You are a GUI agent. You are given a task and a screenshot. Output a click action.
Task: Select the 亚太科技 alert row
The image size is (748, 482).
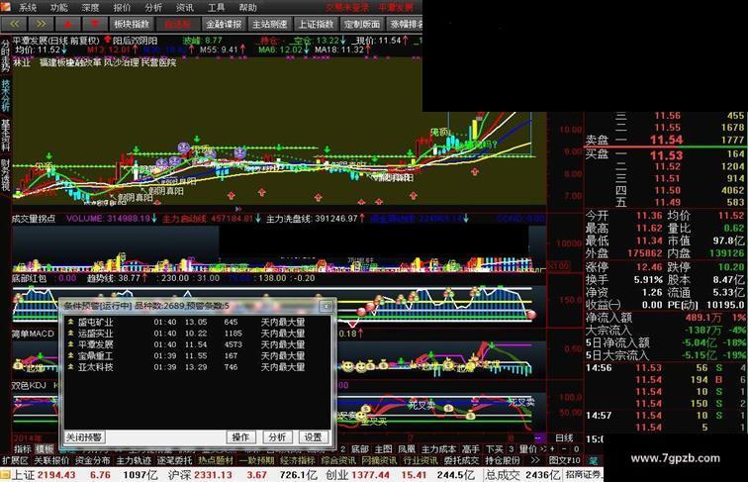coord(197,367)
